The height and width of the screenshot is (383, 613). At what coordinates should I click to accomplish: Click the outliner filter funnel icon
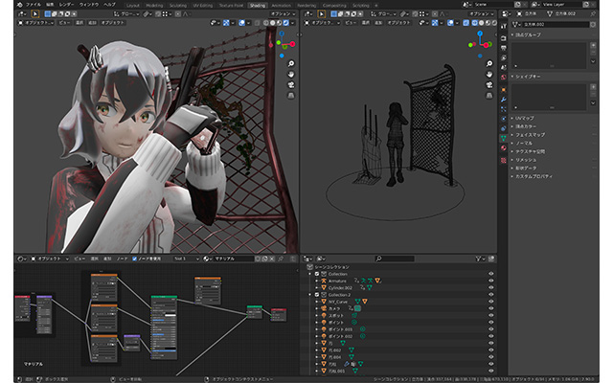479,259
